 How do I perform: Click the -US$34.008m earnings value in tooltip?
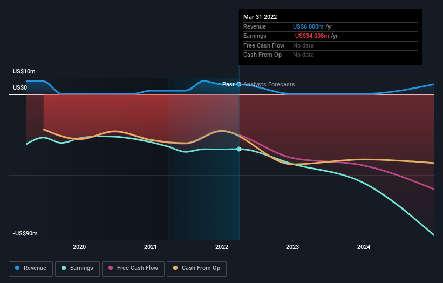[311, 36]
